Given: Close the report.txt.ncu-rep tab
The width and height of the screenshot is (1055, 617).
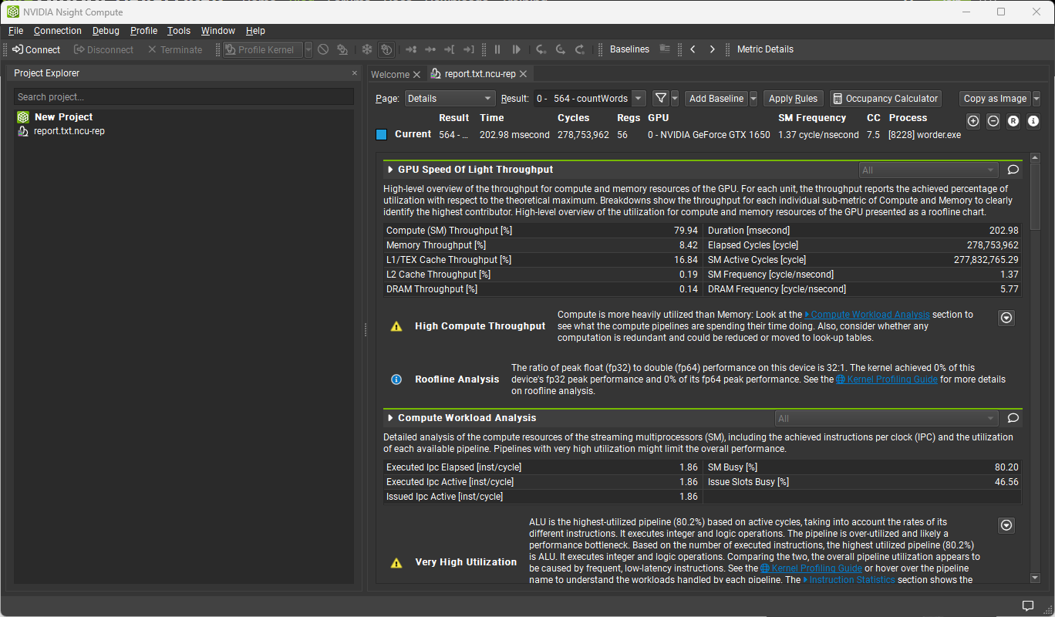Looking at the screenshot, I should coord(523,74).
